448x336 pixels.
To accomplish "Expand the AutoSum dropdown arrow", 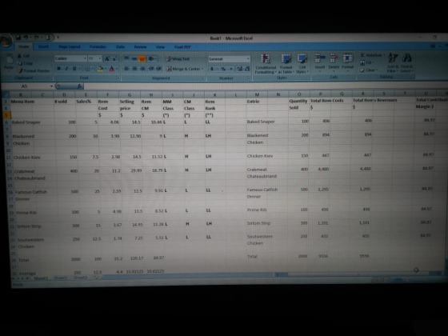I will point(384,55).
